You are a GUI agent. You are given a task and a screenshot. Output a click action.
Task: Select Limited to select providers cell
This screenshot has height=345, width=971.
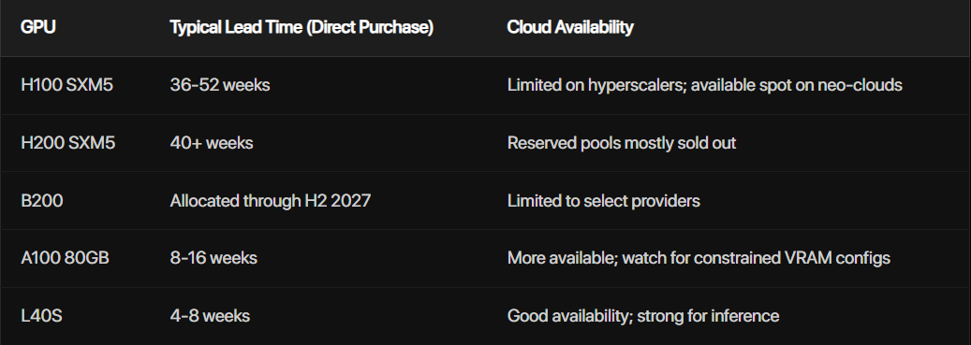[603, 201]
